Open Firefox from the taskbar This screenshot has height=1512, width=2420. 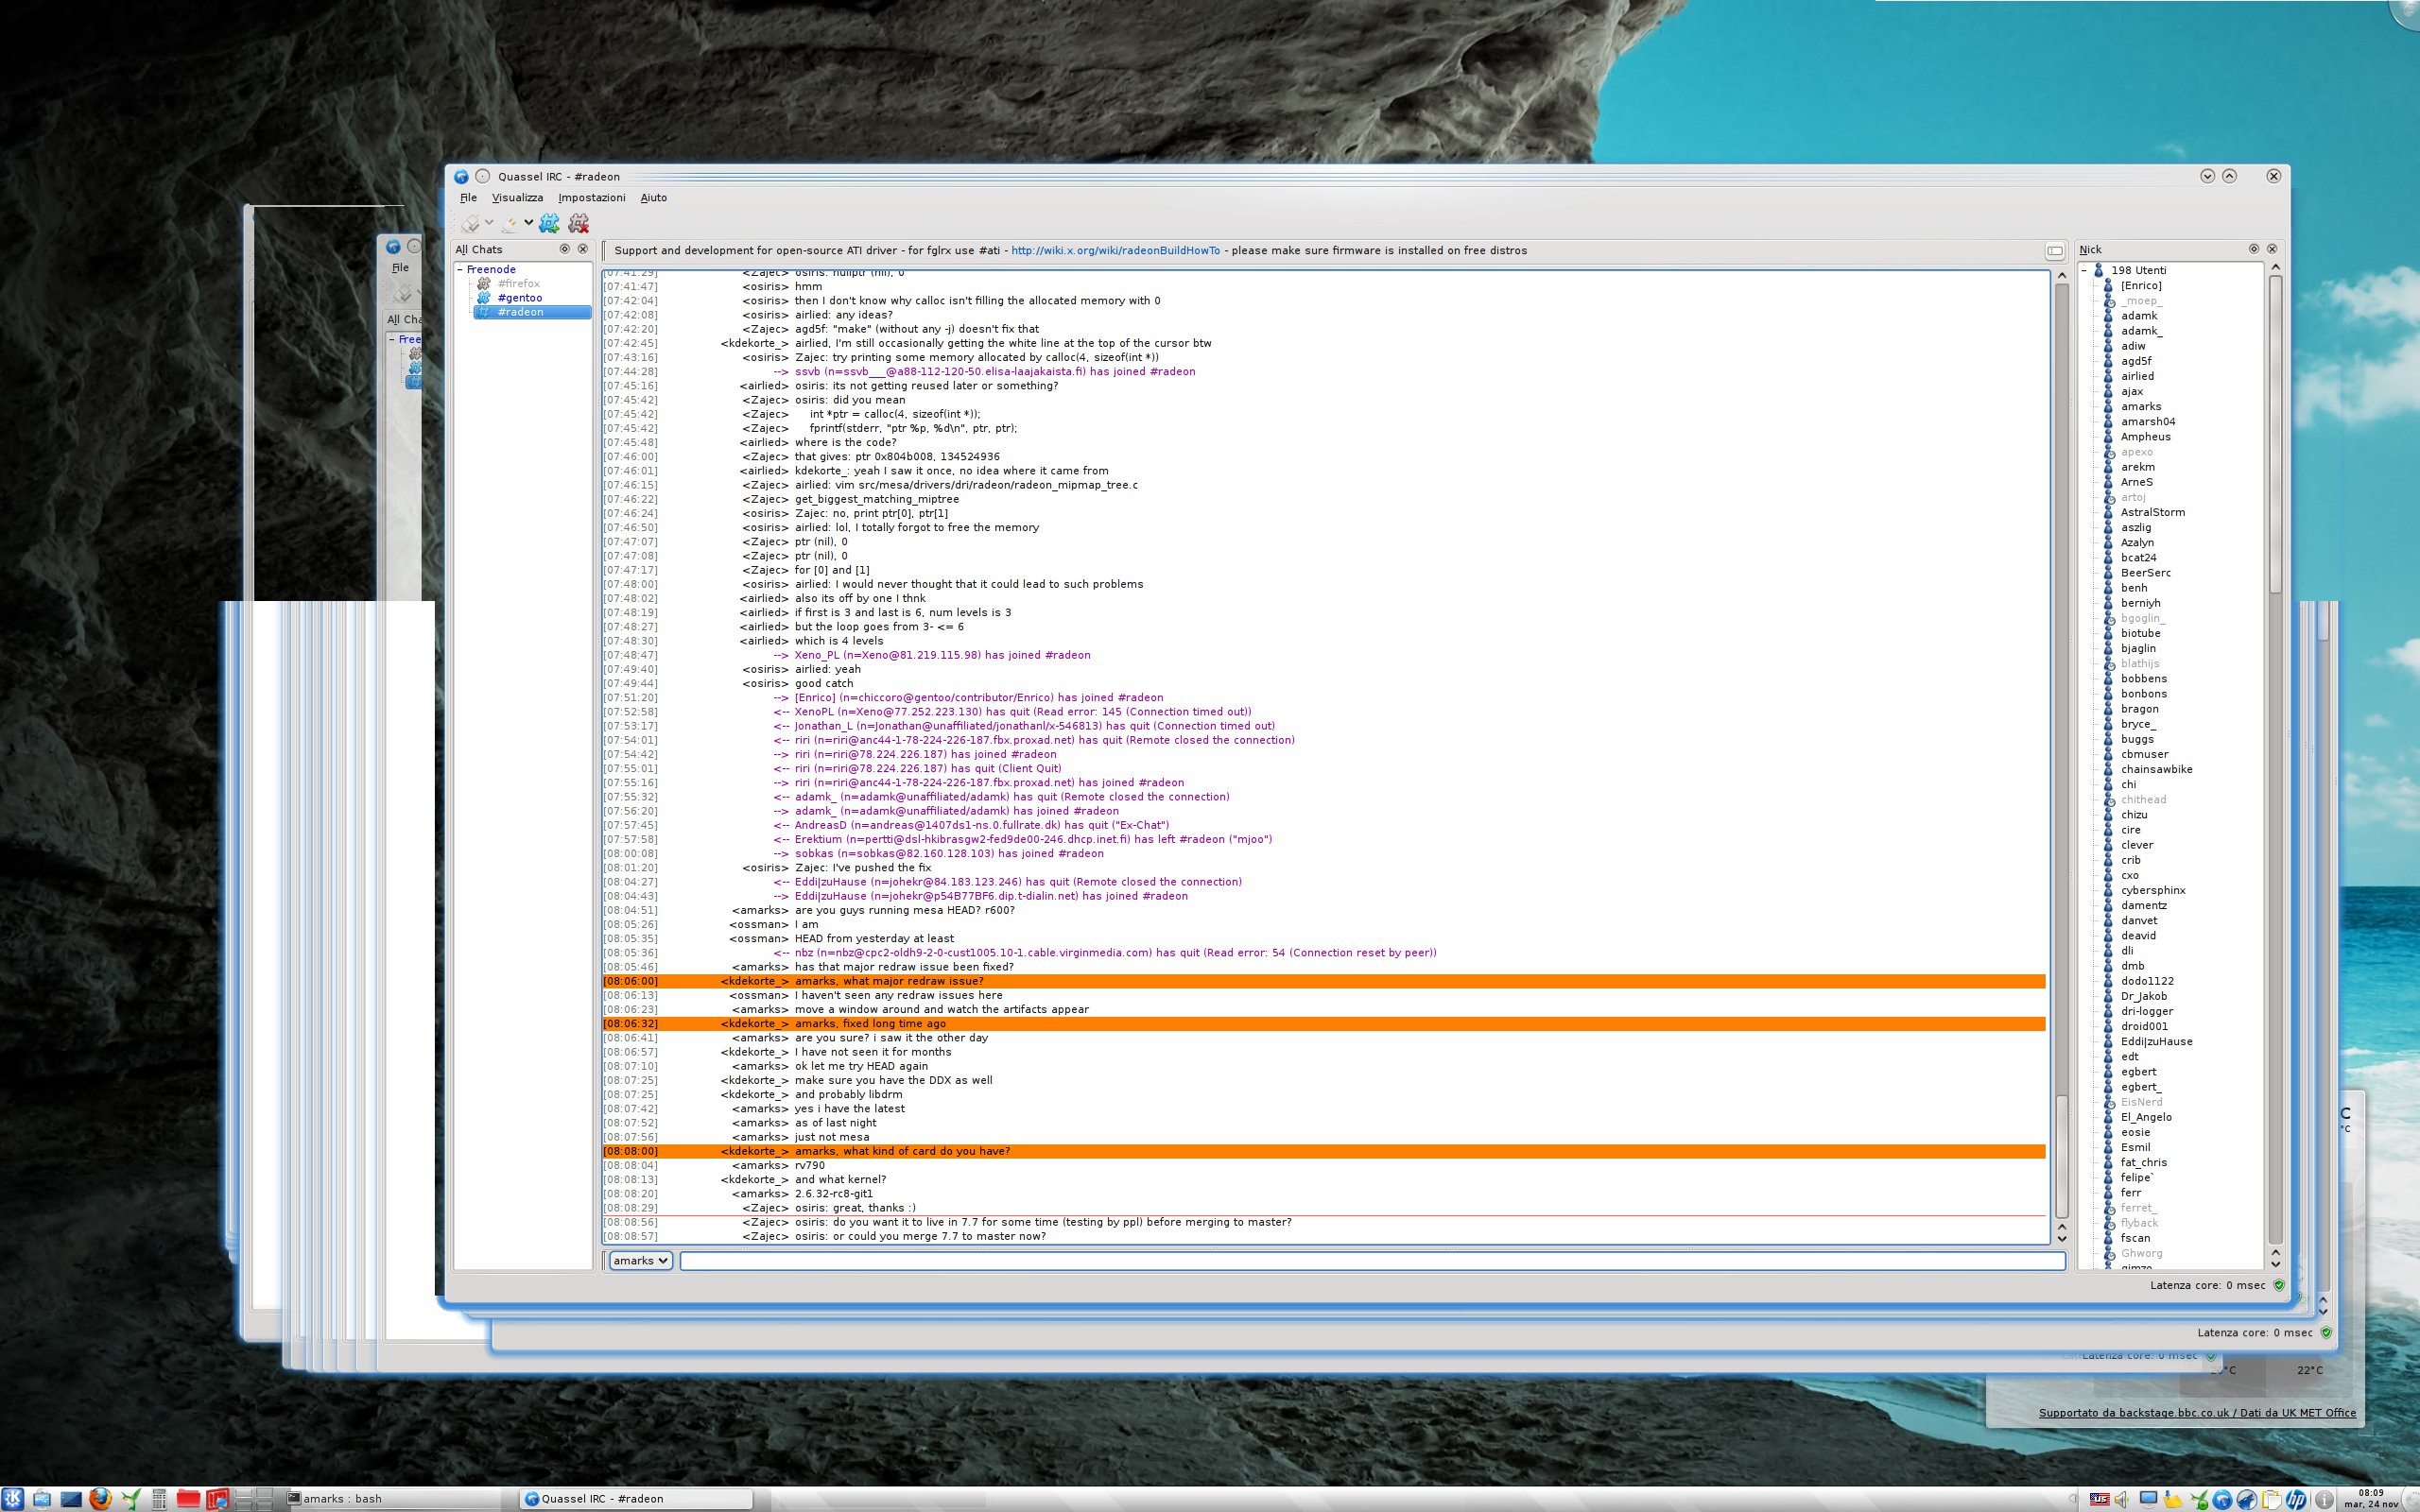[x=100, y=1498]
